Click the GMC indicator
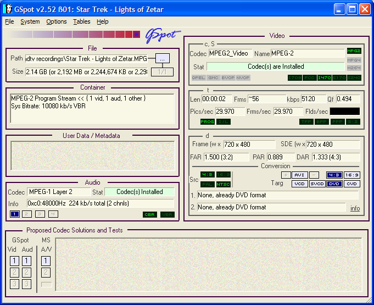The height and width of the screenshot is (305, 374). coord(213,78)
